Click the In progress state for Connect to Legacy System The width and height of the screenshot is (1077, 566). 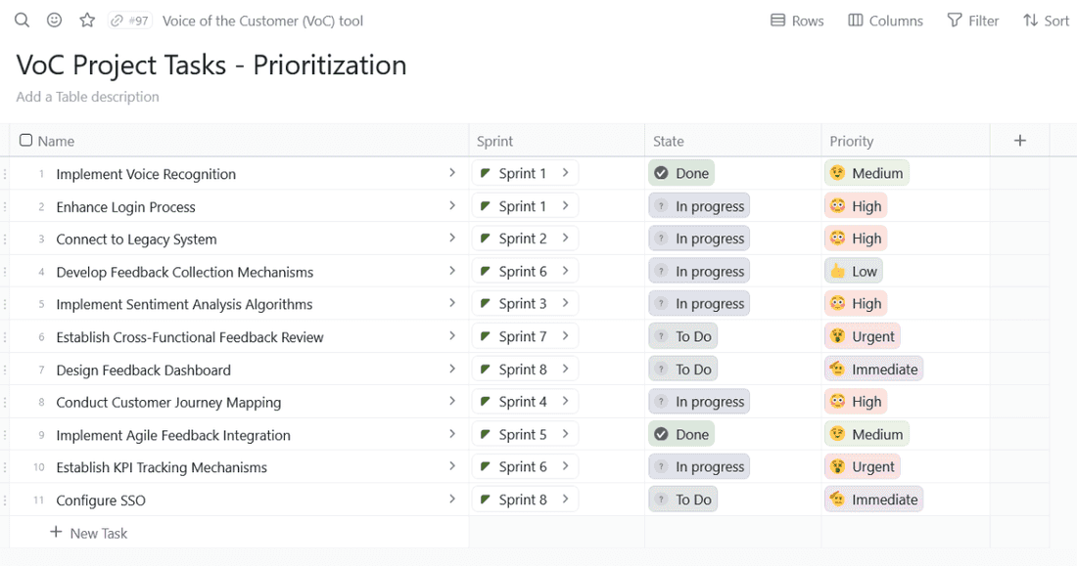[699, 238]
